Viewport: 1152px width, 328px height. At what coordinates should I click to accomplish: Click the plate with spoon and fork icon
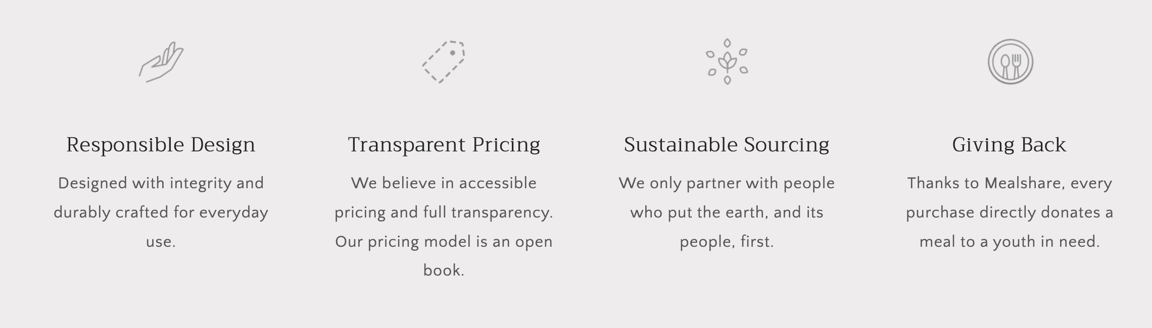pyautogui.click(x=1010, y=62)
